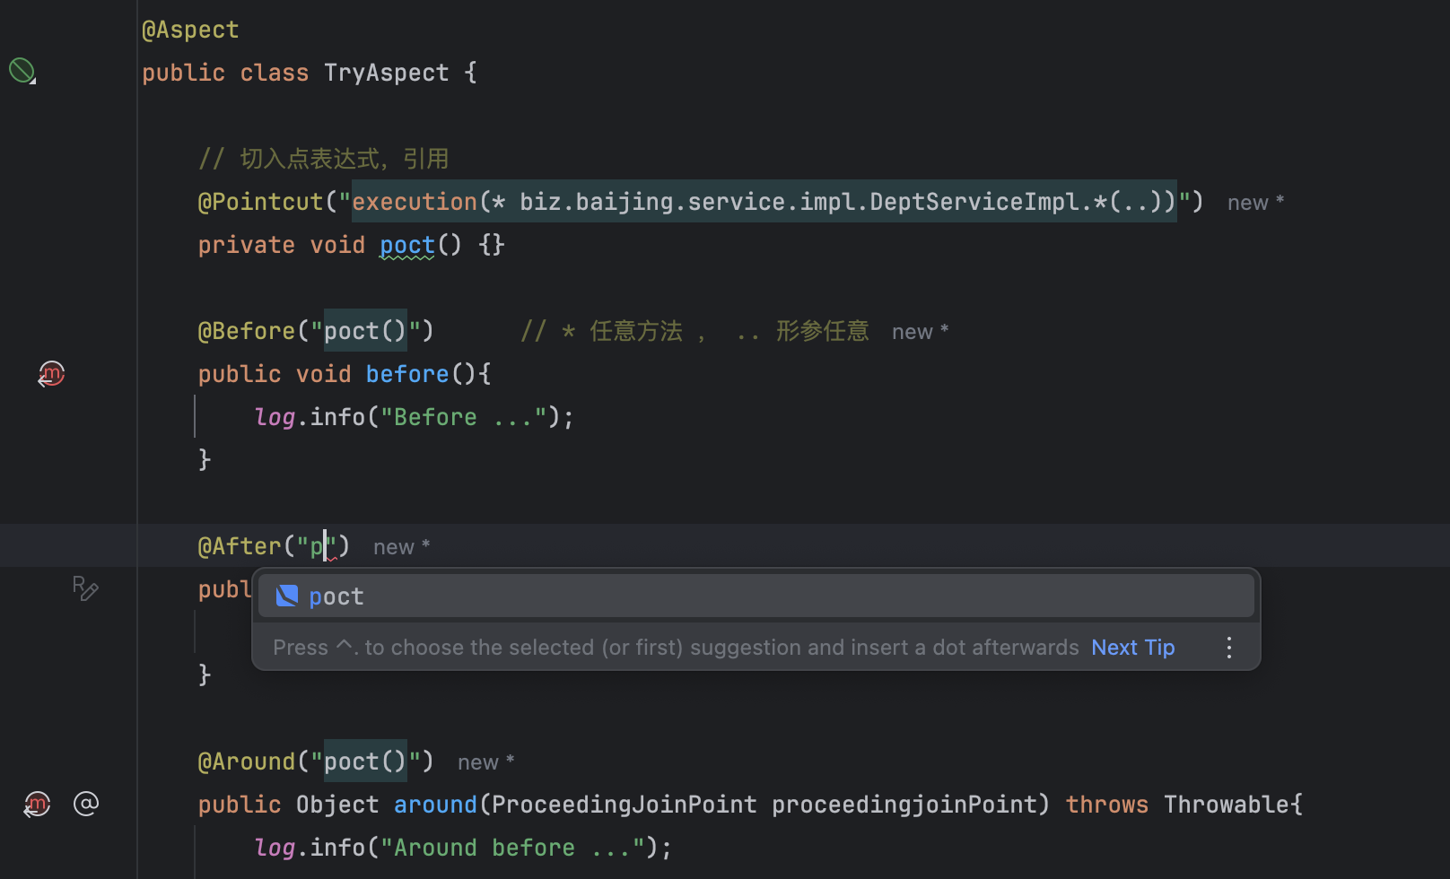Click the Chinese comment above @Pointcut
The image size is (1450, 879).
click(x=323, y=159)
